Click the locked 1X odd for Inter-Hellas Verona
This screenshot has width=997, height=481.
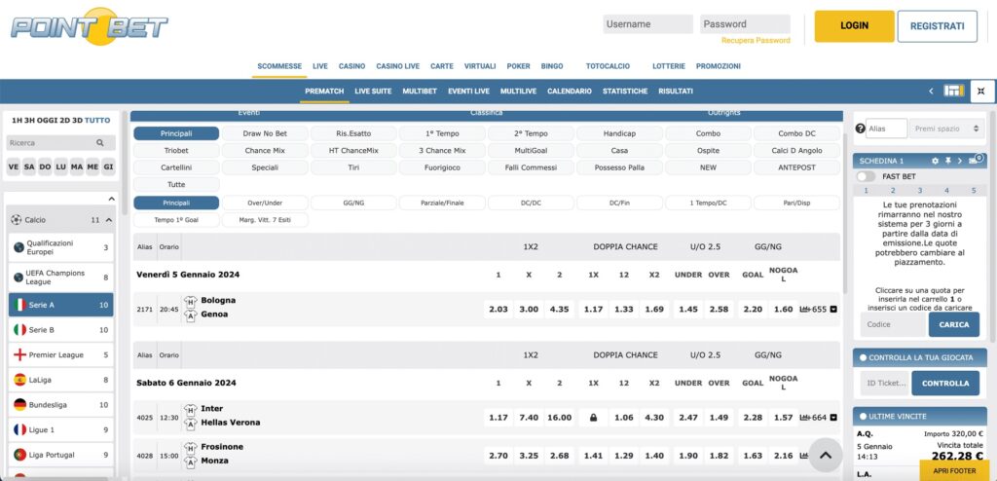pyautogui.click(x=593, y=418)
